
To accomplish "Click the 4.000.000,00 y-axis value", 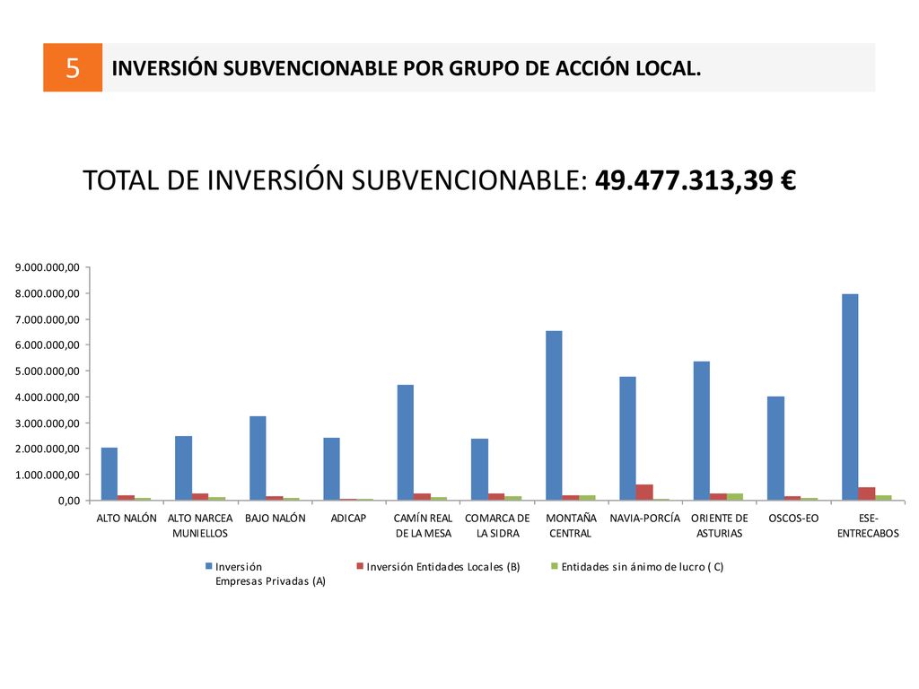I will (x=48, y=397).
